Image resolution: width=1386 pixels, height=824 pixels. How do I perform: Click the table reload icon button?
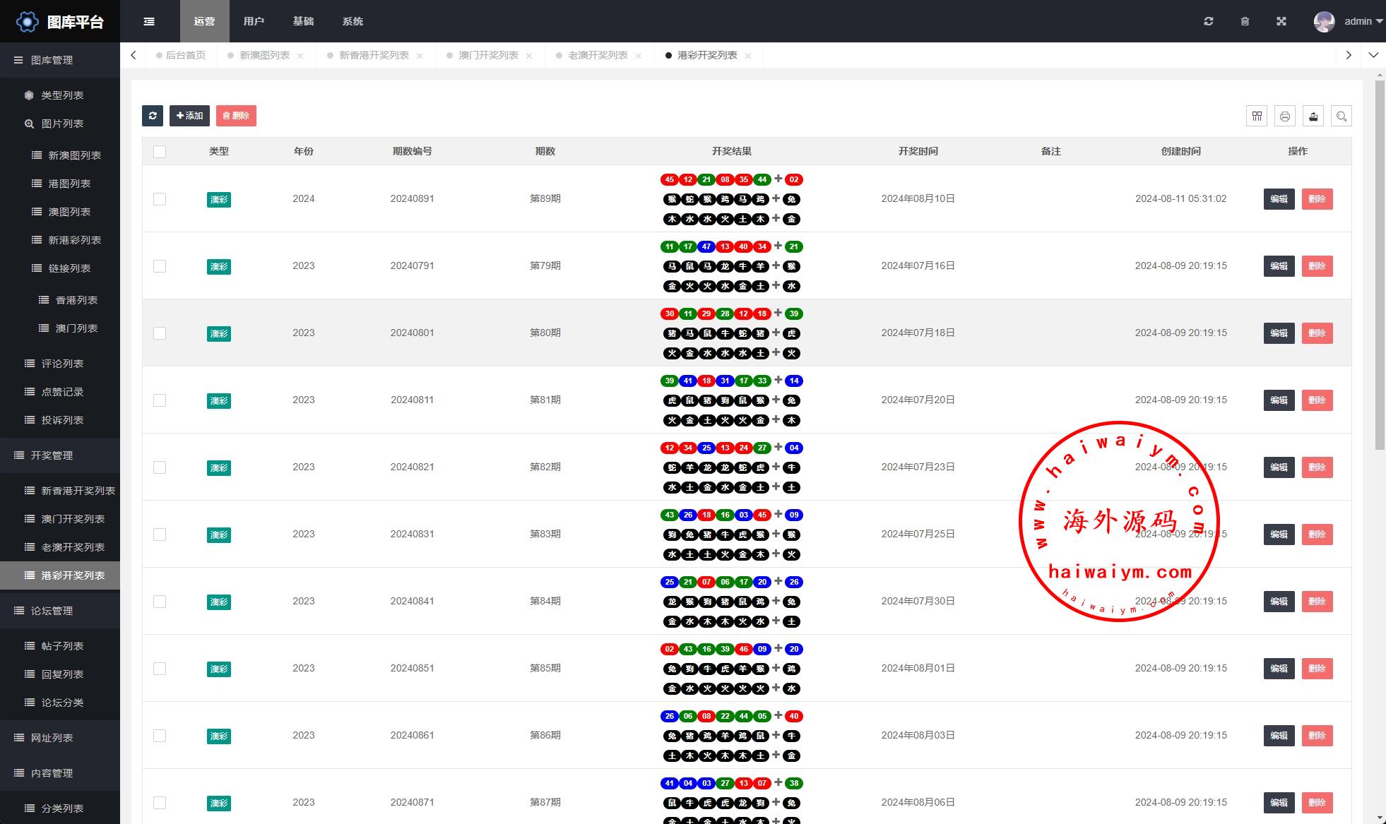[153, 116]
